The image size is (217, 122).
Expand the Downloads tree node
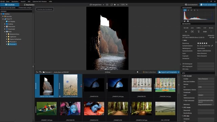pos(5,29)
